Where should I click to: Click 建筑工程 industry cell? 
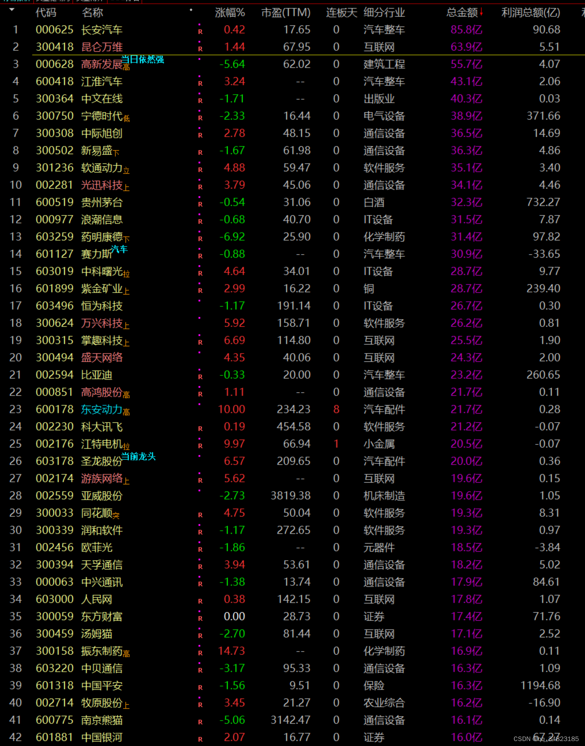pos(384,64)
